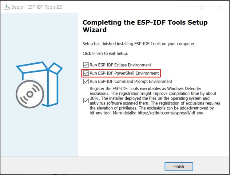This screenshot has height=175, width=230.
Task: Click the 'Run ESP-IDF PowerShell Environment' label text
Action: tap(124, 73)
